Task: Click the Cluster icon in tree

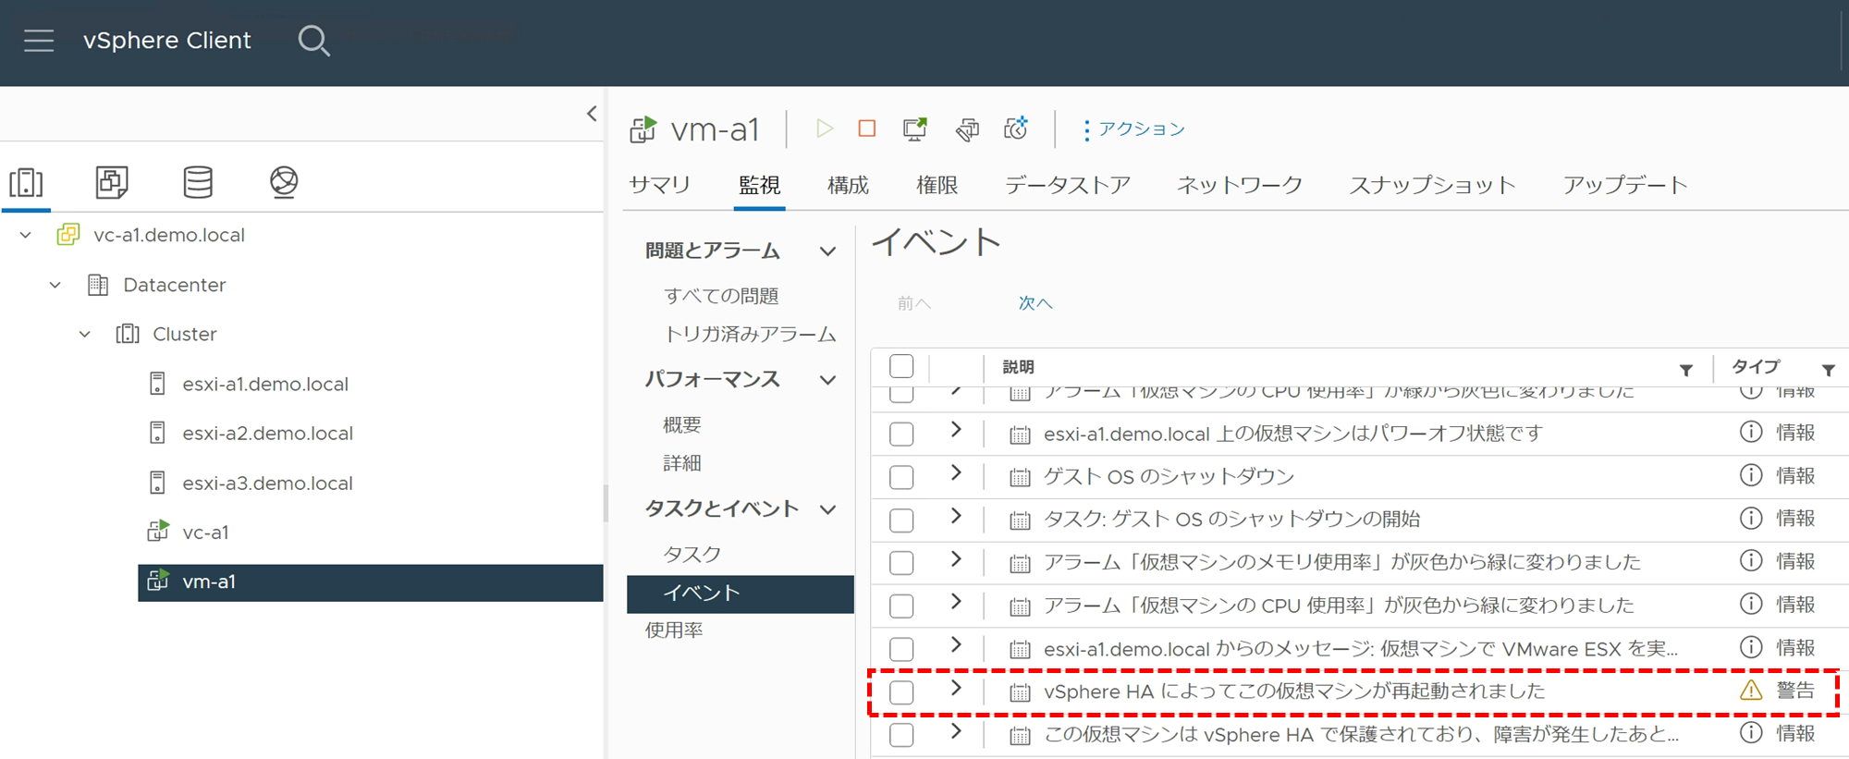Action: tap(128, 334)
